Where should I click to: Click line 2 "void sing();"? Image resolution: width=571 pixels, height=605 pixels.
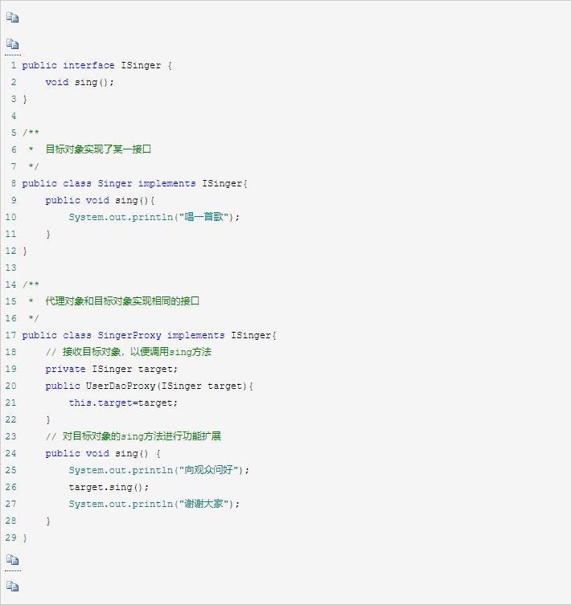coord(80,82)
